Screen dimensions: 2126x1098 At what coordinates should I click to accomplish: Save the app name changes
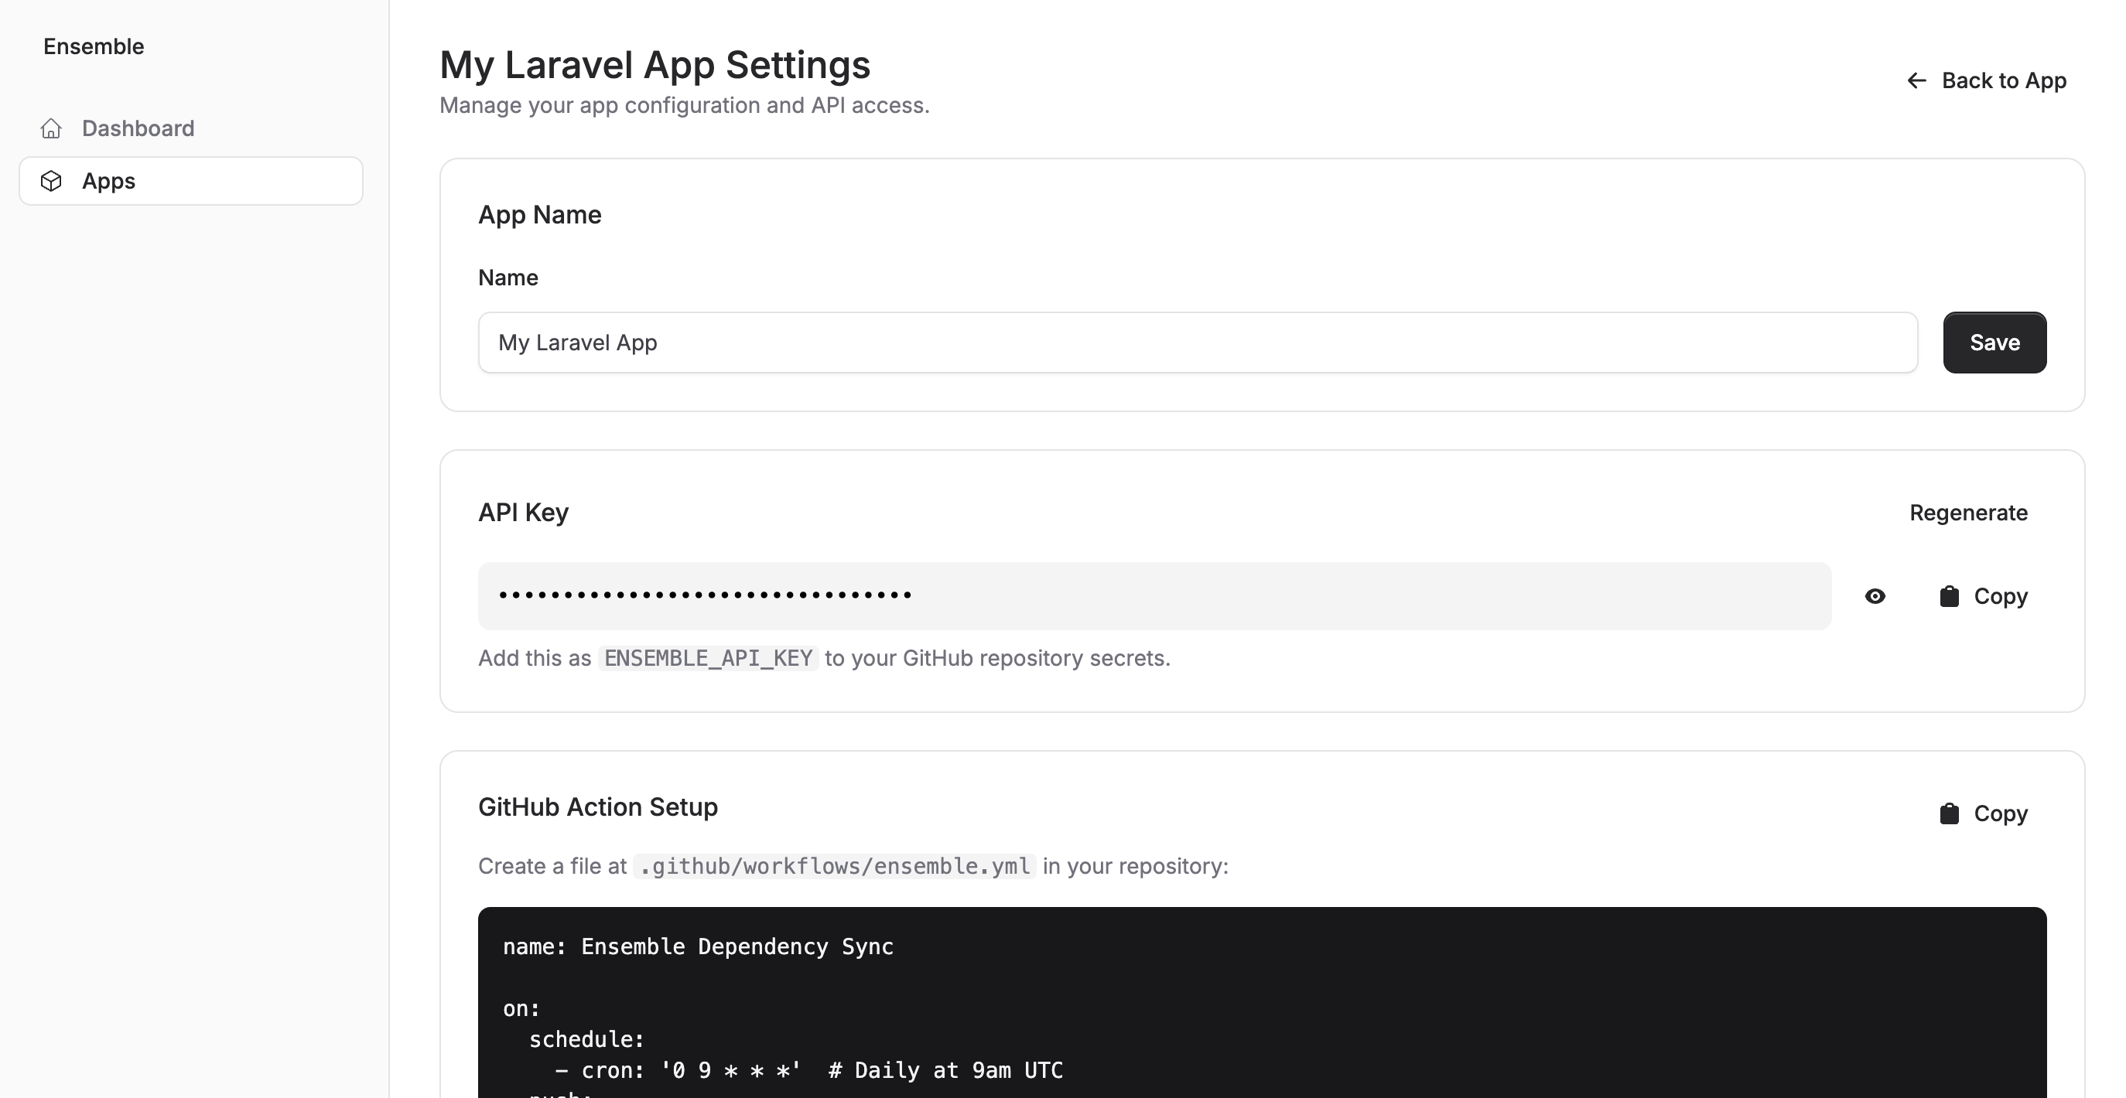1994,343
